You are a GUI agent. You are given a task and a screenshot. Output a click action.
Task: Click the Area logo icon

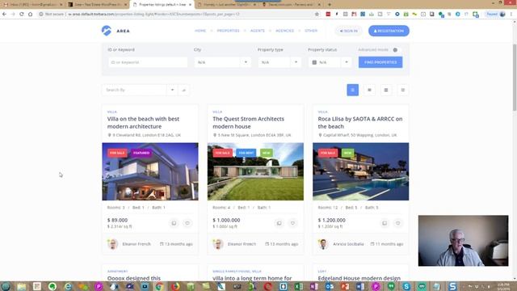107,31
